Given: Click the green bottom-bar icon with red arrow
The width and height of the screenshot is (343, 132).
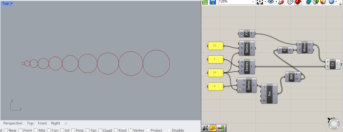Looking at the screenshot, I should pyautogui.click(x=220, y=128).
